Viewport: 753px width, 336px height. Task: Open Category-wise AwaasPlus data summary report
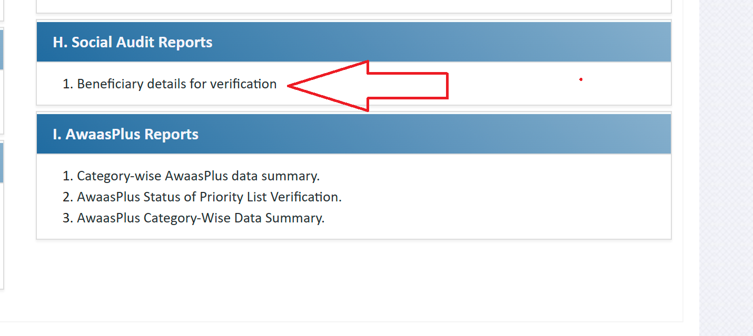[198, 176]
